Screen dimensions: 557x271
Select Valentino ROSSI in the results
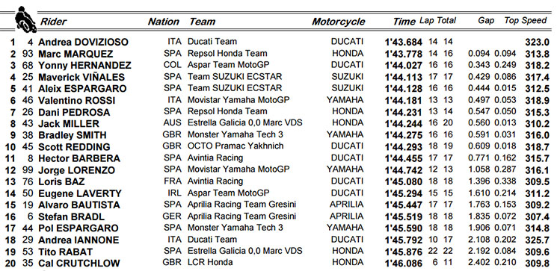point(77,100)
